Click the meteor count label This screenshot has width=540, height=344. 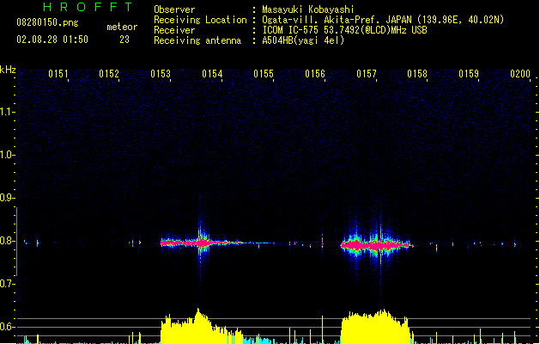[122, 27]
